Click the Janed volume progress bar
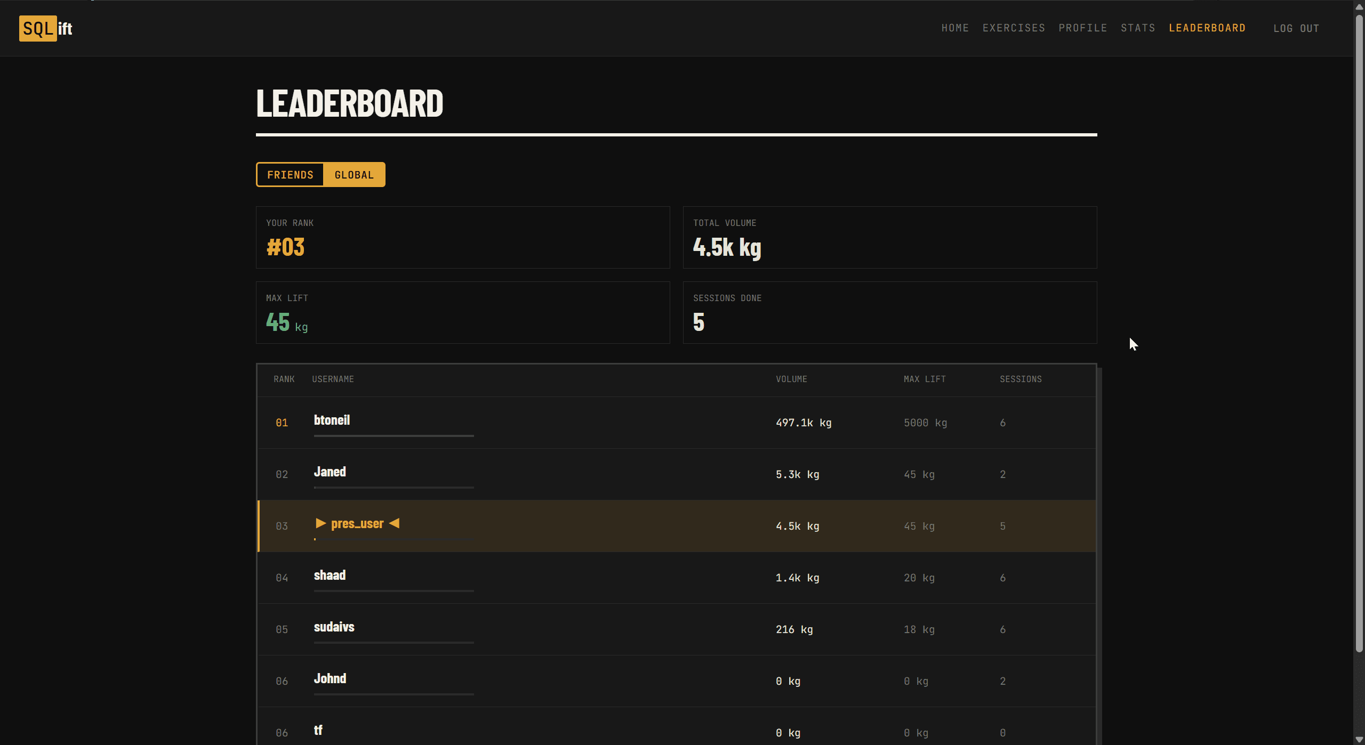 [x=394, y=488]
